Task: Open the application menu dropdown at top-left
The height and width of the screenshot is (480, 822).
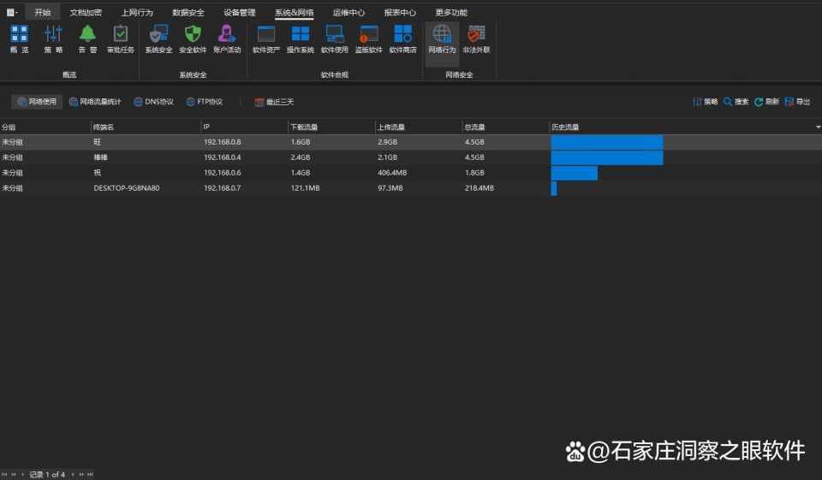Action: pyautogui.click(x=11, y=12)
